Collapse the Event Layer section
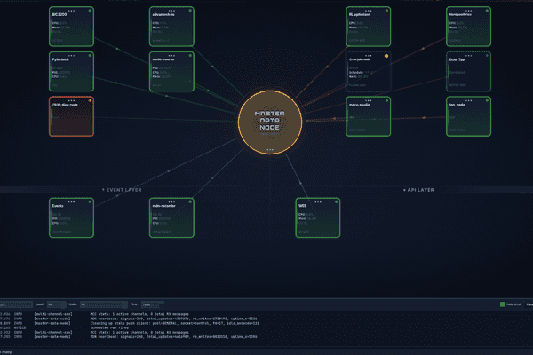Image resolution: width=533 pixels, height=355 pixels. [x=122, y=190]
